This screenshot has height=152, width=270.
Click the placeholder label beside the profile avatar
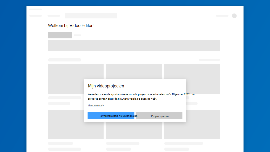[x=222, y=16]
